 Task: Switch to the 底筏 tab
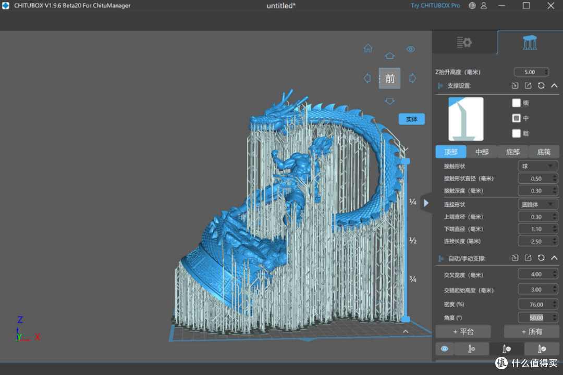pyautogui.click(x=544, y=152)
